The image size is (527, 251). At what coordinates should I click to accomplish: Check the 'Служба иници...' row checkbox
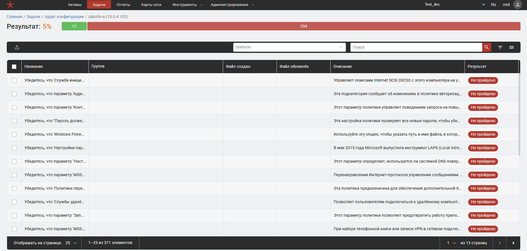pyautogui.click(x=14, y=80)
